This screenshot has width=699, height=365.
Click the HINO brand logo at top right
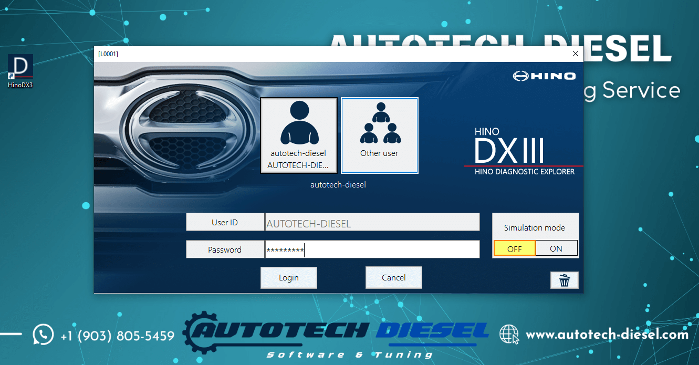pos(544,76)
